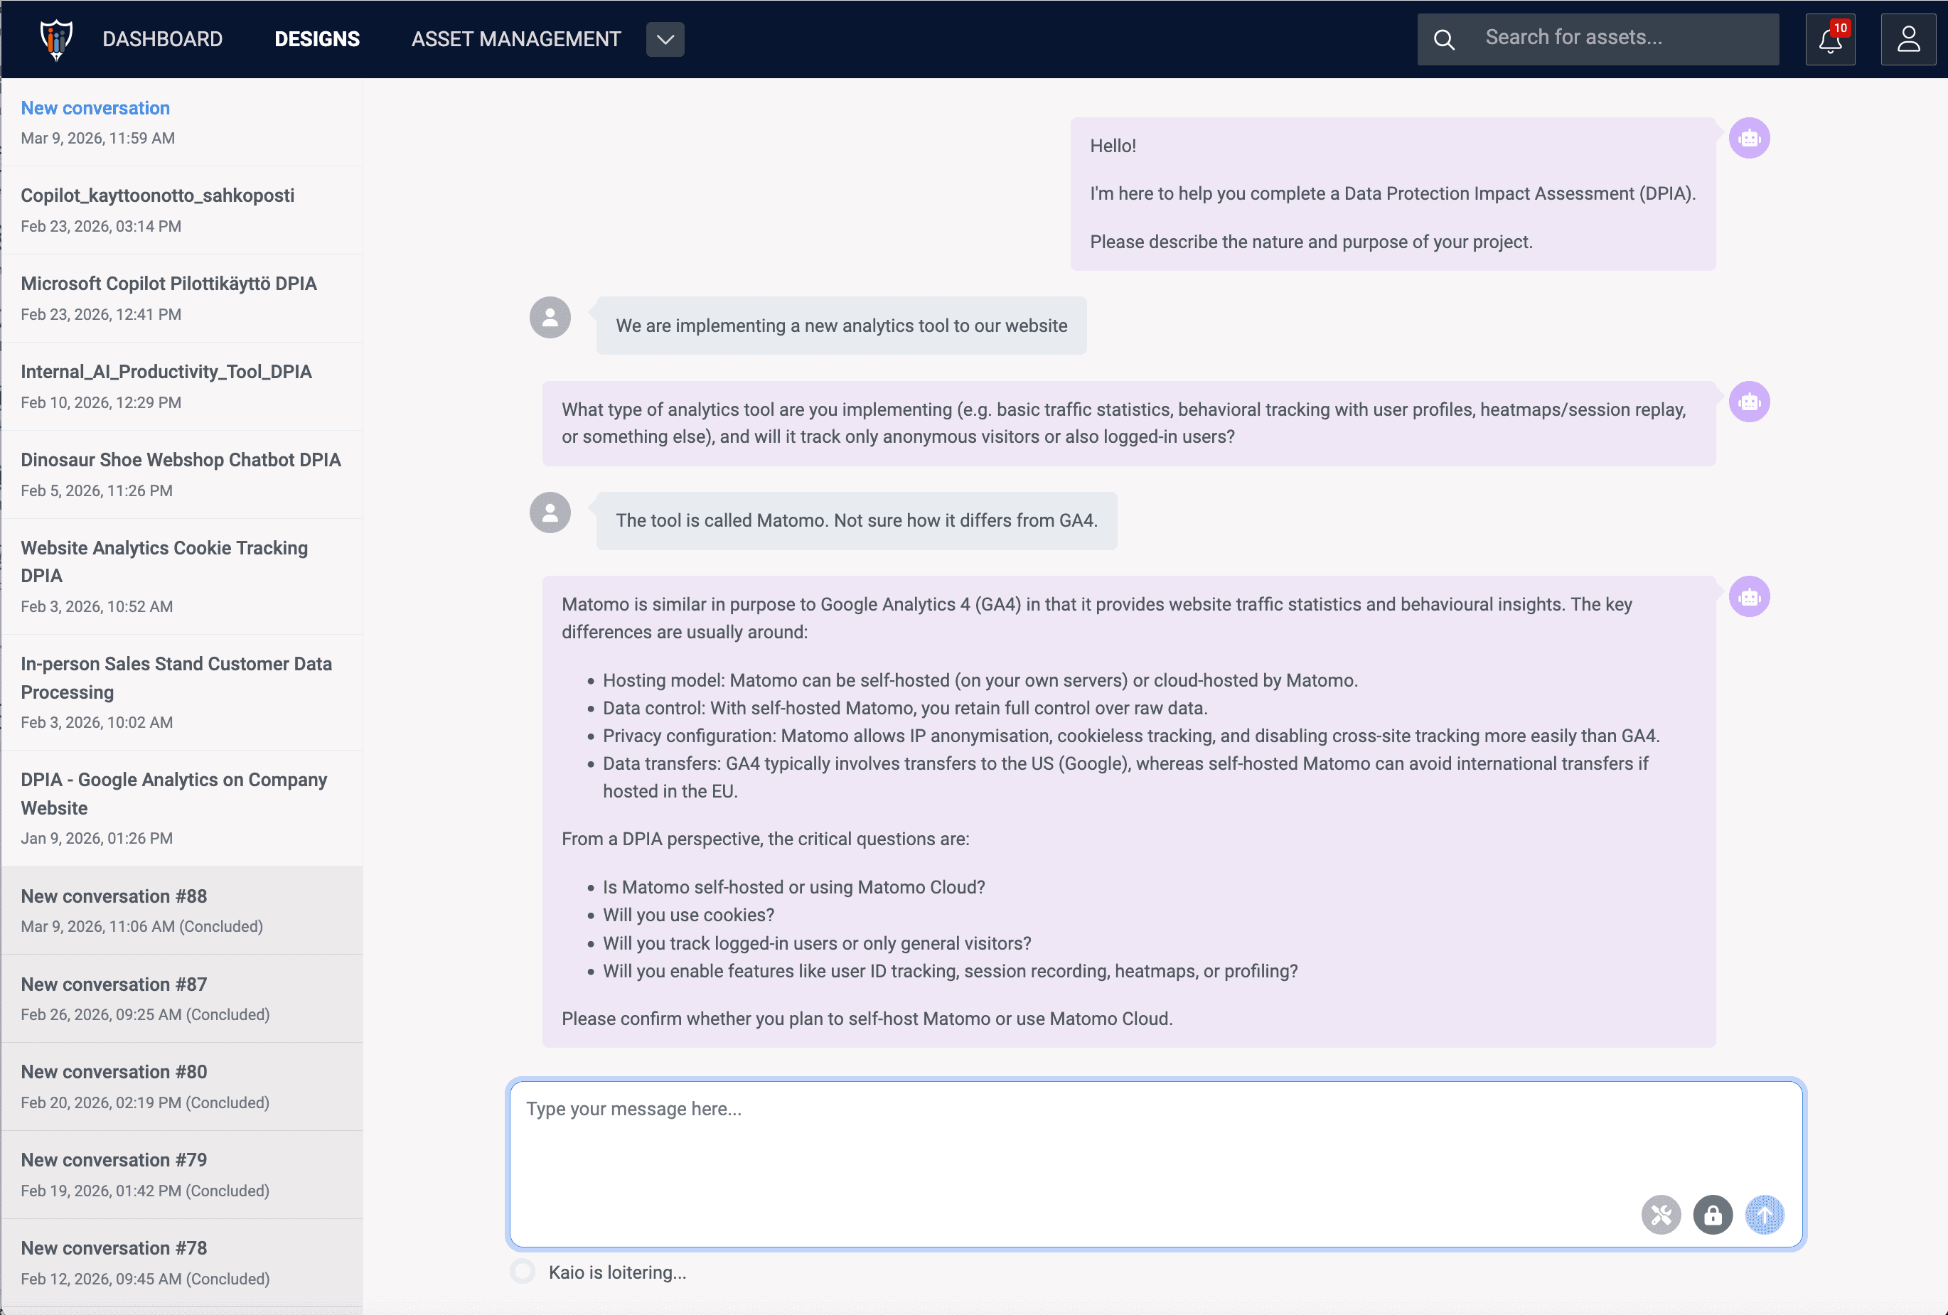This screenshot has height=1315, width=1948.
Task: Open concluded New conversation #78
Action: 182,1262
